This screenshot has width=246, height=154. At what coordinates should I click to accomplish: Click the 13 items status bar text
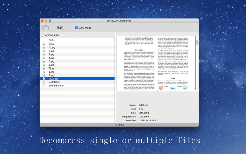click(119, 125)
